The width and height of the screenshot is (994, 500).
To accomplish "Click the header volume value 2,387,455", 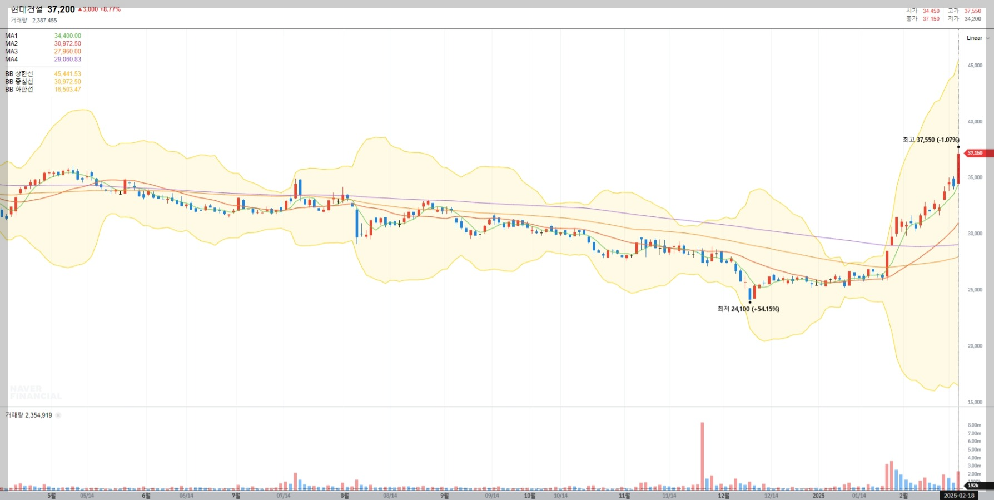I will point(44,21).
